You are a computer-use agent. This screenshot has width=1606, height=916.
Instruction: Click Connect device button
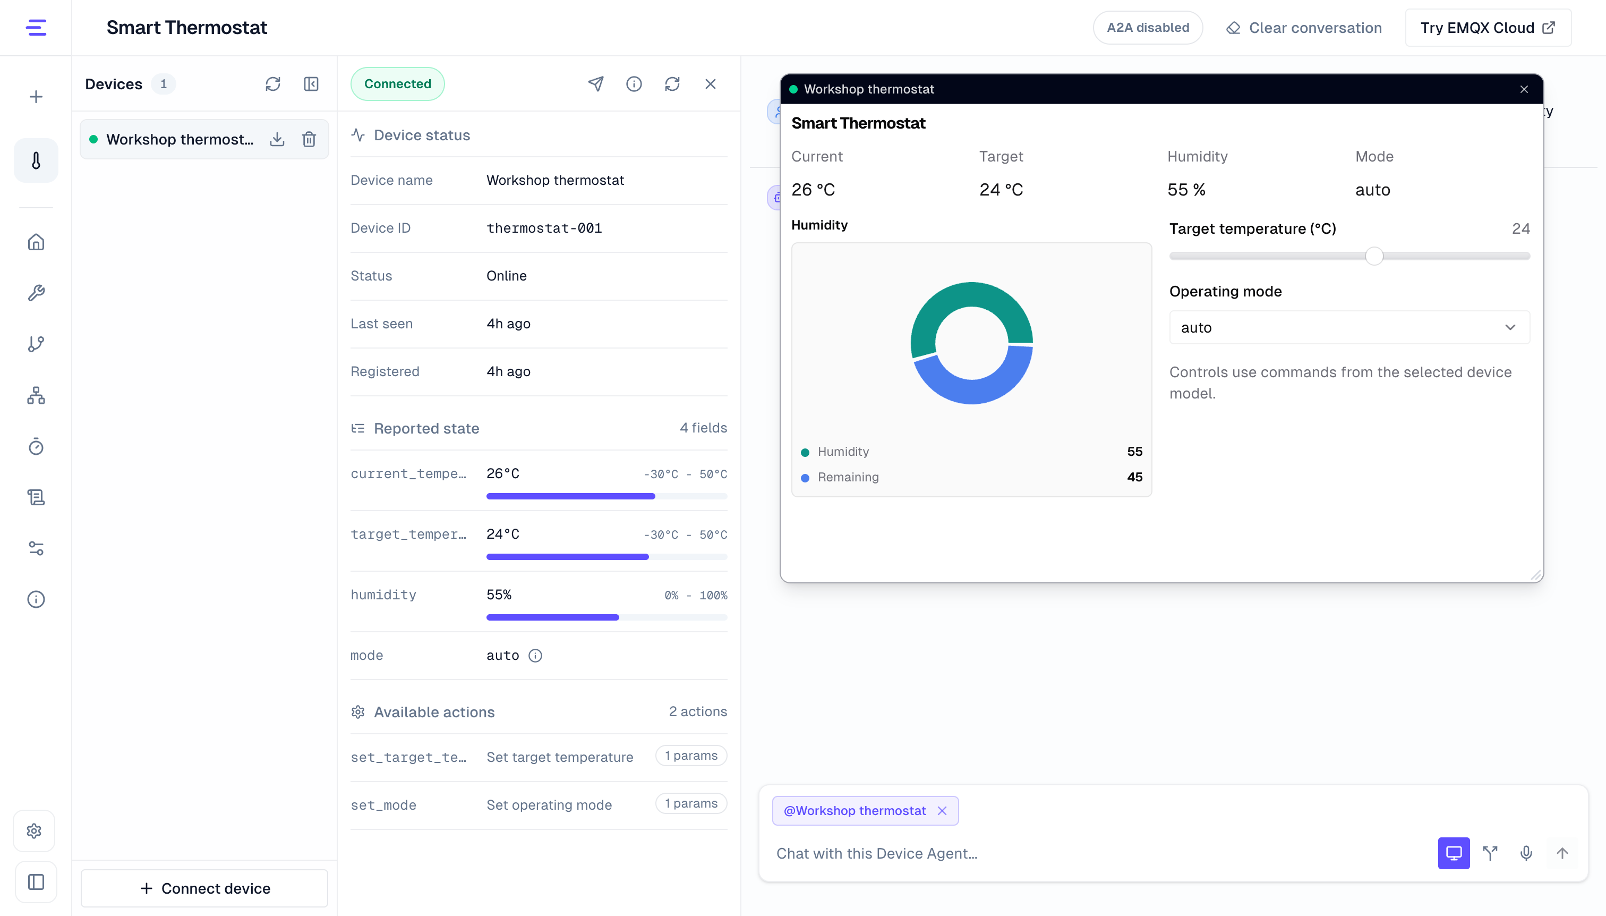[x=204, y=888]
